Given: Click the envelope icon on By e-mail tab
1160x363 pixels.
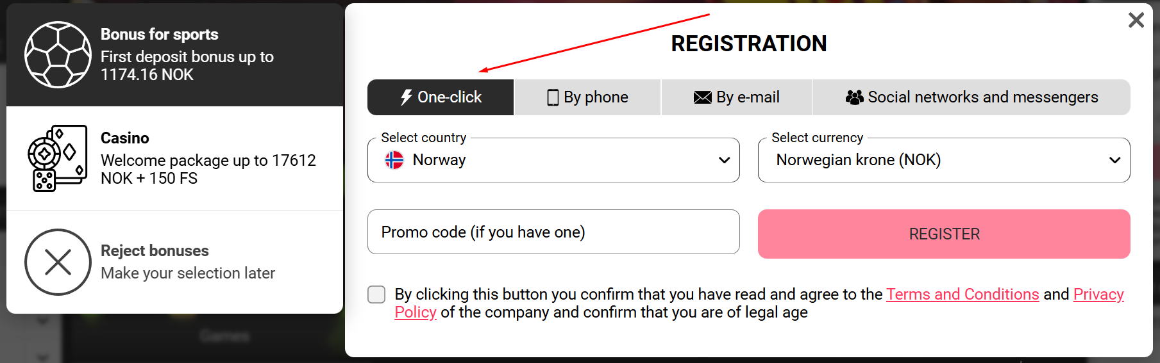Looking at the screenshot, I should coord(702,97).
